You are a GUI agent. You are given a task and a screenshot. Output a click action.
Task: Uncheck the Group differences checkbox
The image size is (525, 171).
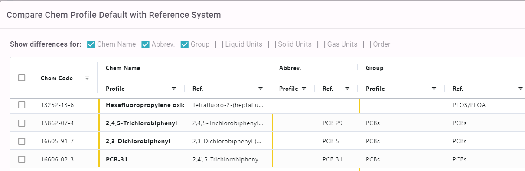pyautogui.click(x=185, y=44)
